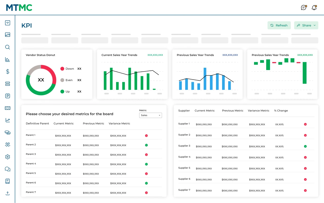Open messages icon in top header

click(x=304, y=7)
